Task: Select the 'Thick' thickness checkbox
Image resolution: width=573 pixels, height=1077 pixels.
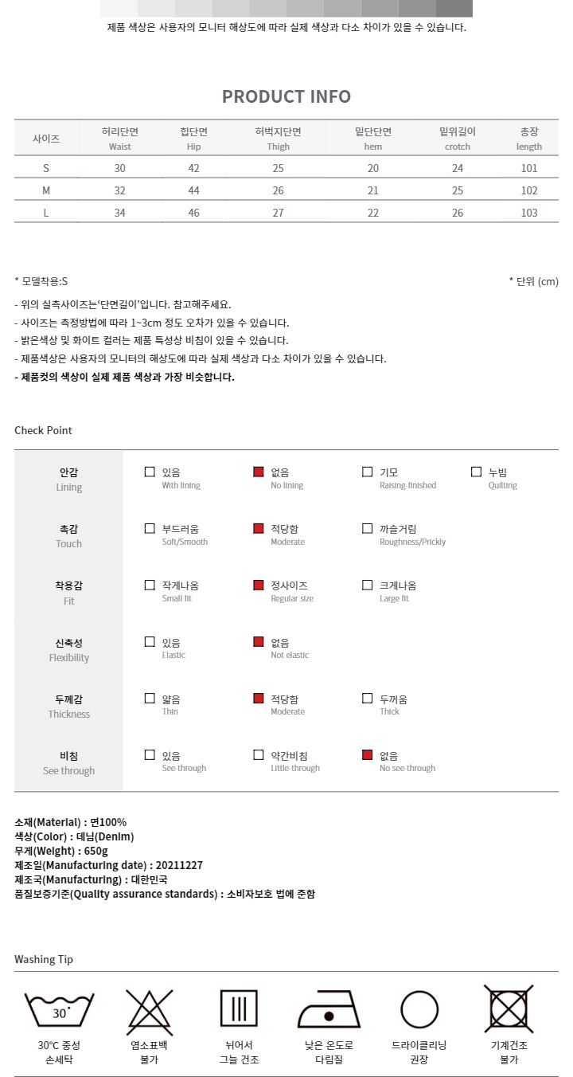Action: tap(368, 699)
